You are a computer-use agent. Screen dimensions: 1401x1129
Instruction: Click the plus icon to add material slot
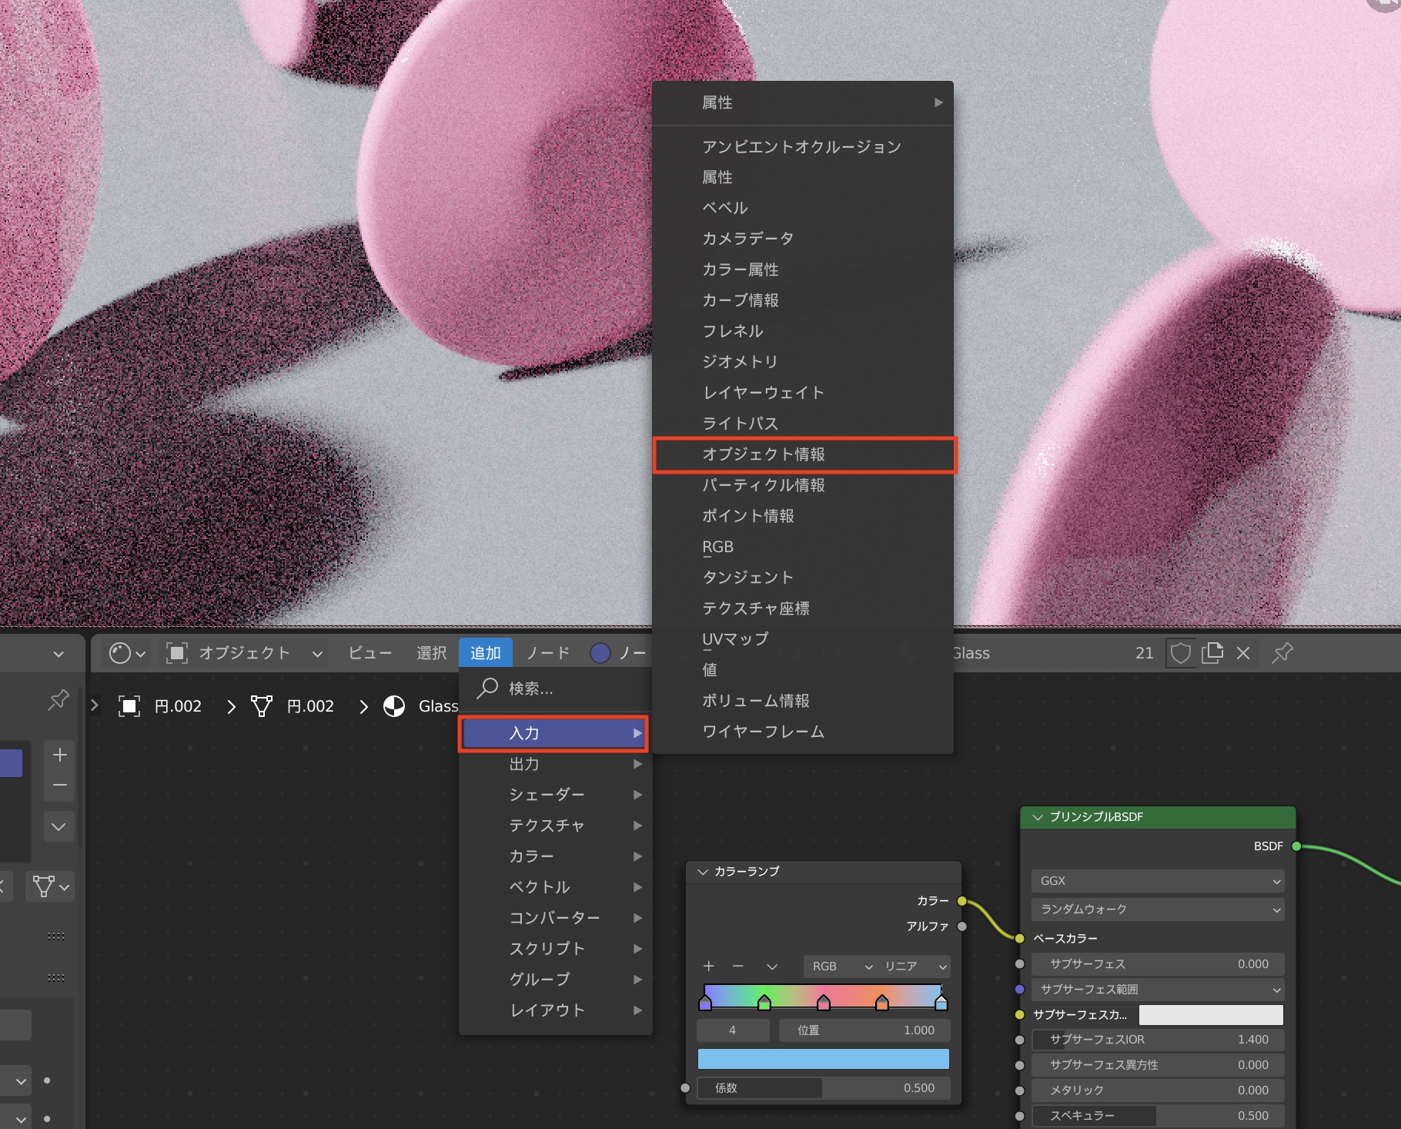[60, 755]
